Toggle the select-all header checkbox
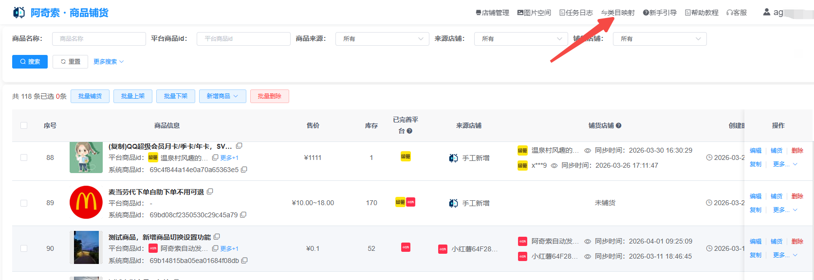The width and height of the screenshot is (814, 280). (x=24, y=125)
